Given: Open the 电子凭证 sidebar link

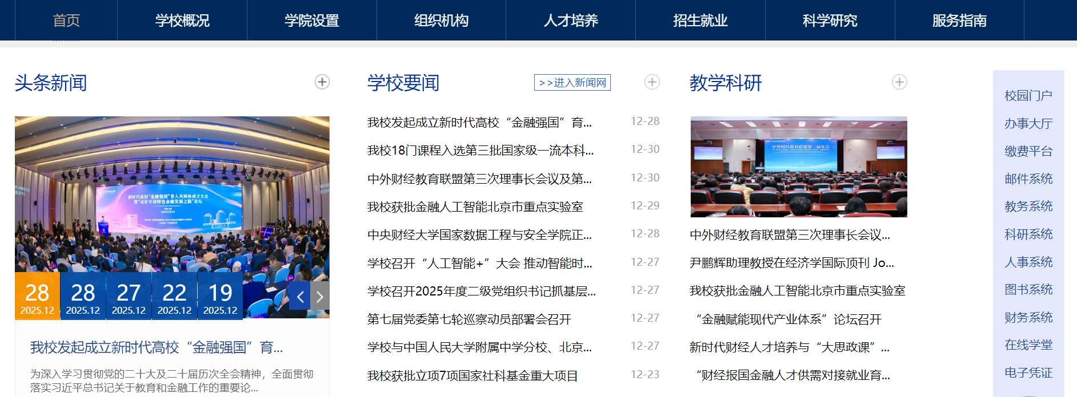Looking at the screenshot, I should pyautogui.click(x=1028, y=372).
